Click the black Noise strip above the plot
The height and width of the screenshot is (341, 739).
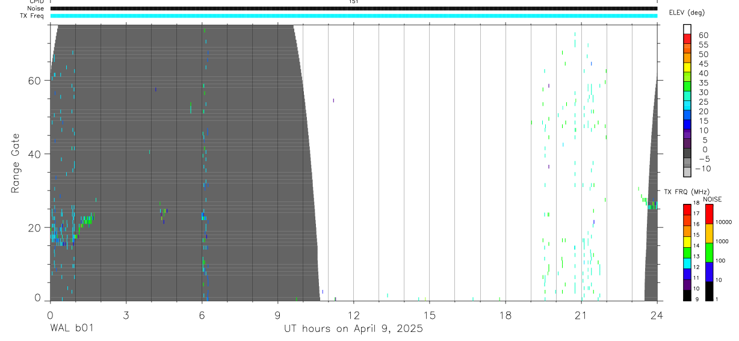click(x=353, y=8)
